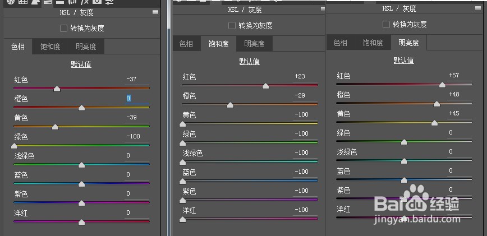The height and width of the screenshot is (236, 487).
Task: Enable 转换为灰度 checkbox in the 明亮度 panel
Action: 386,24
